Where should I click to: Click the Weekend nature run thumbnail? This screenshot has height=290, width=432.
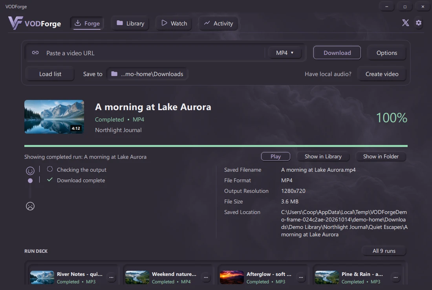(x=137, y=277)
